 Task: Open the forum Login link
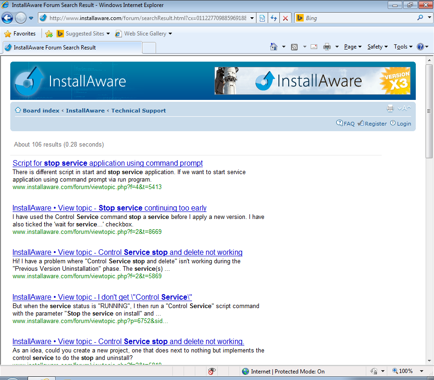400,123
